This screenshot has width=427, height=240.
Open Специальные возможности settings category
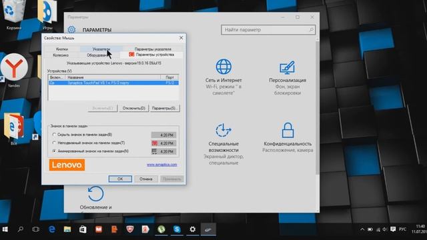(224, 143)
